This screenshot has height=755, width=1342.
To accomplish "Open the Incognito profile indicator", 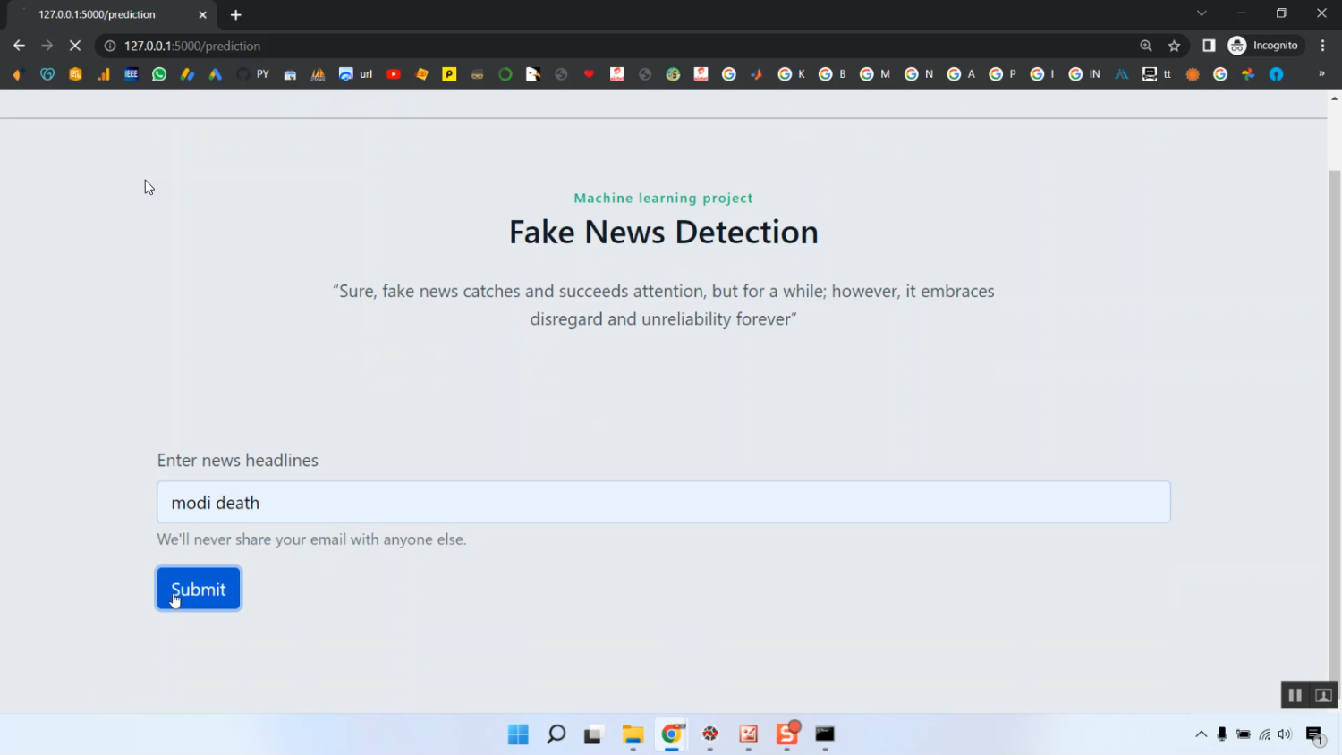I will click(1263, 46).
